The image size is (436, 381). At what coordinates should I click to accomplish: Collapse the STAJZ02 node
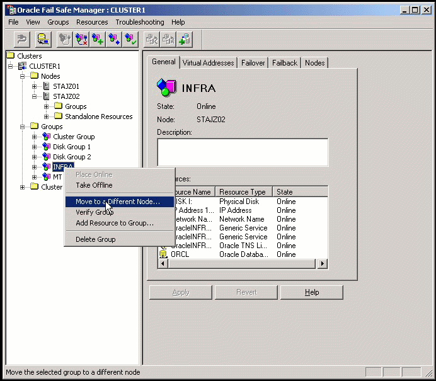point(34,96)
